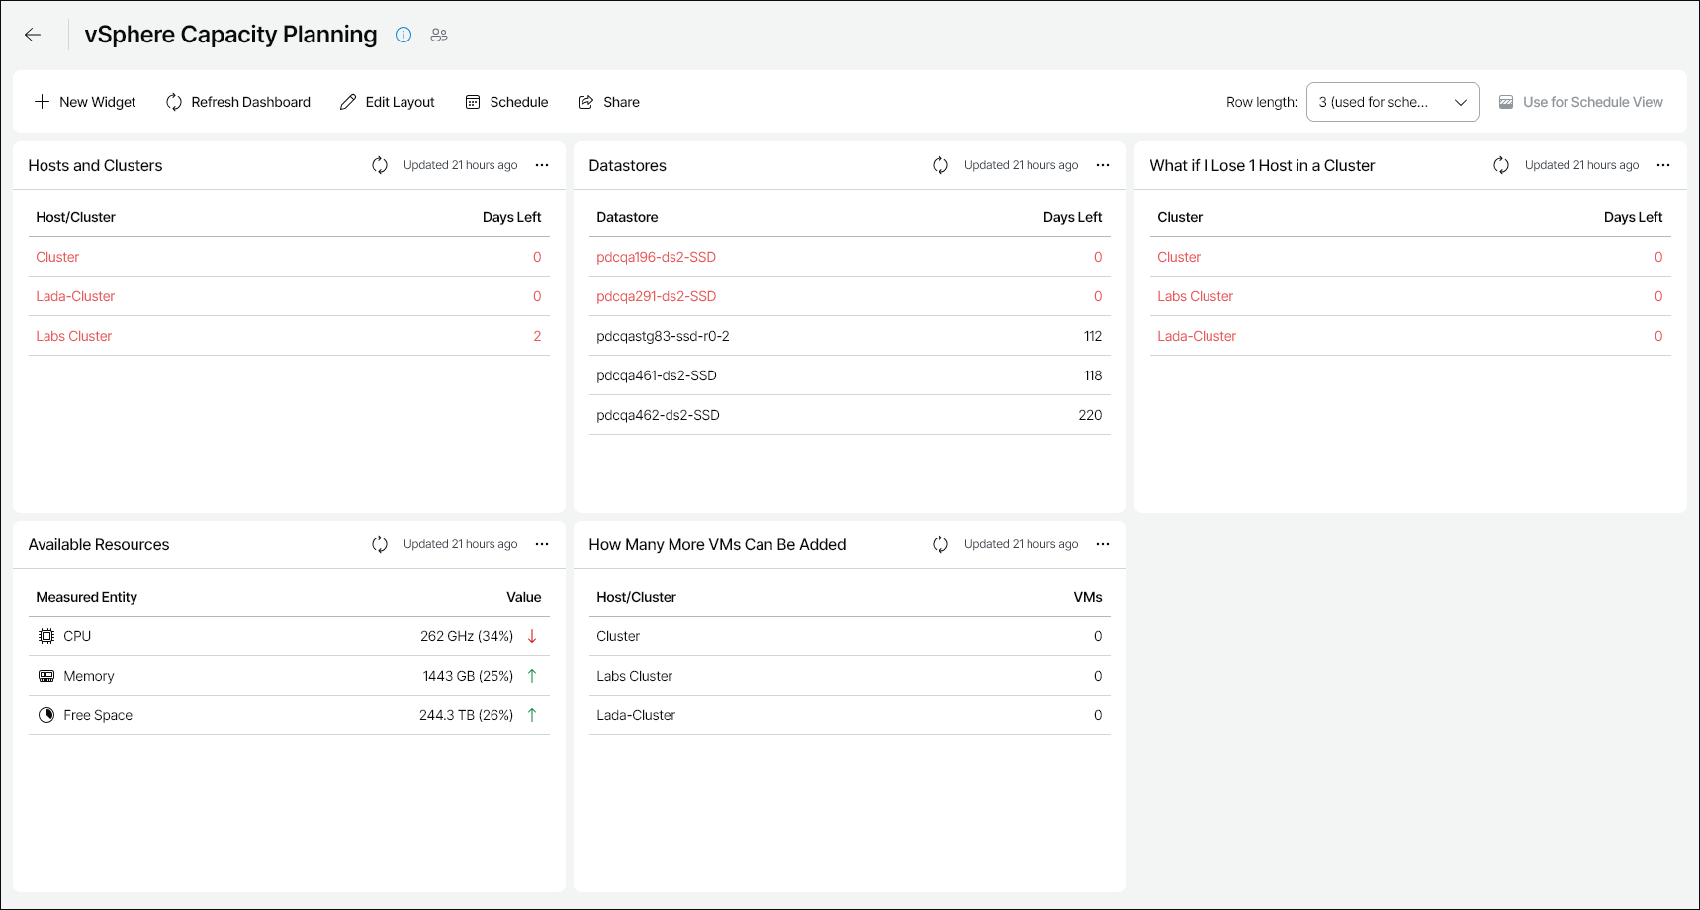Viewport: 1700px width, 910px height.
Task: Refresh the Available Resources widget
Action: [x=380, y=544]
